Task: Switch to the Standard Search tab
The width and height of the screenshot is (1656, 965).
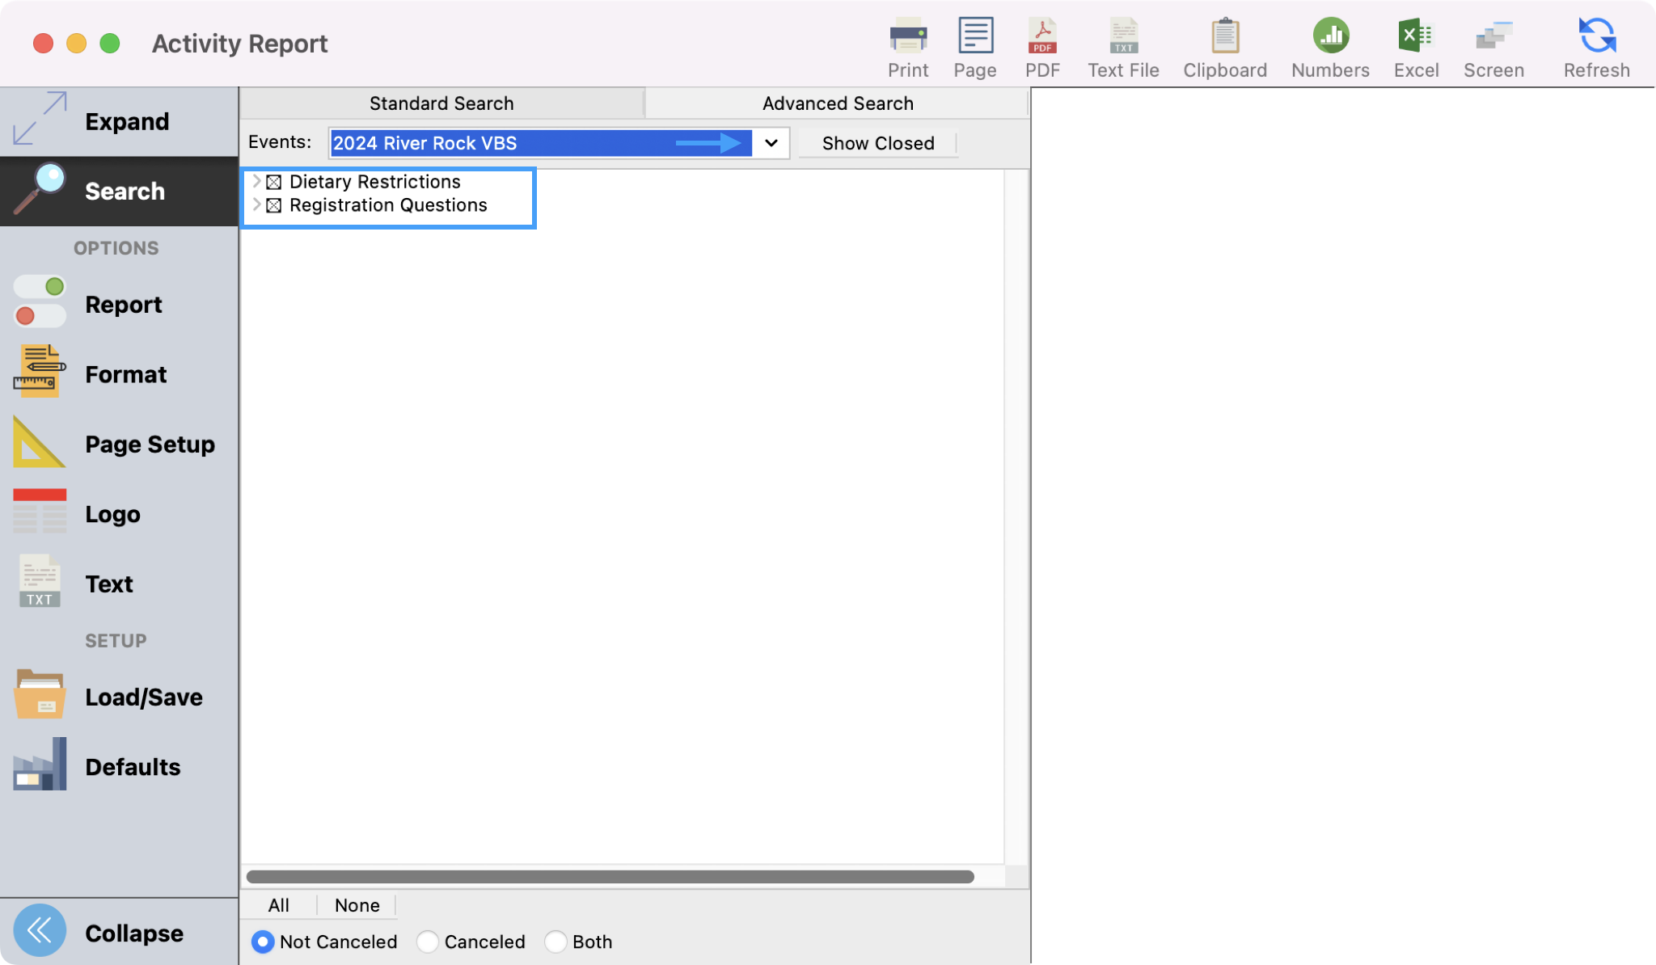Action: click(441, 103)
